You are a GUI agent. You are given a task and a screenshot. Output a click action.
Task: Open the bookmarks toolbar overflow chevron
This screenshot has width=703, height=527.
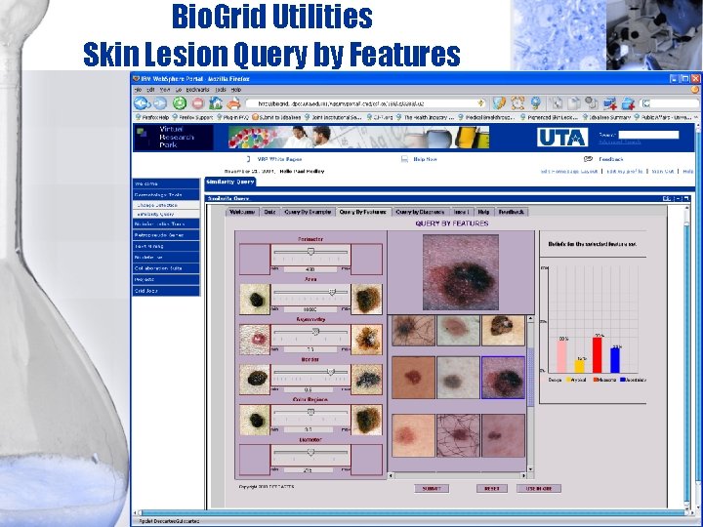tap(696, 117)
